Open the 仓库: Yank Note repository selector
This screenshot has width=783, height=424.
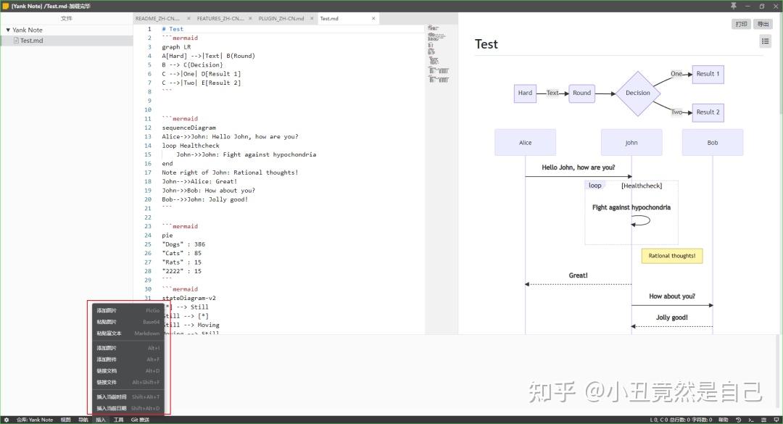click(x=35, y=420)
